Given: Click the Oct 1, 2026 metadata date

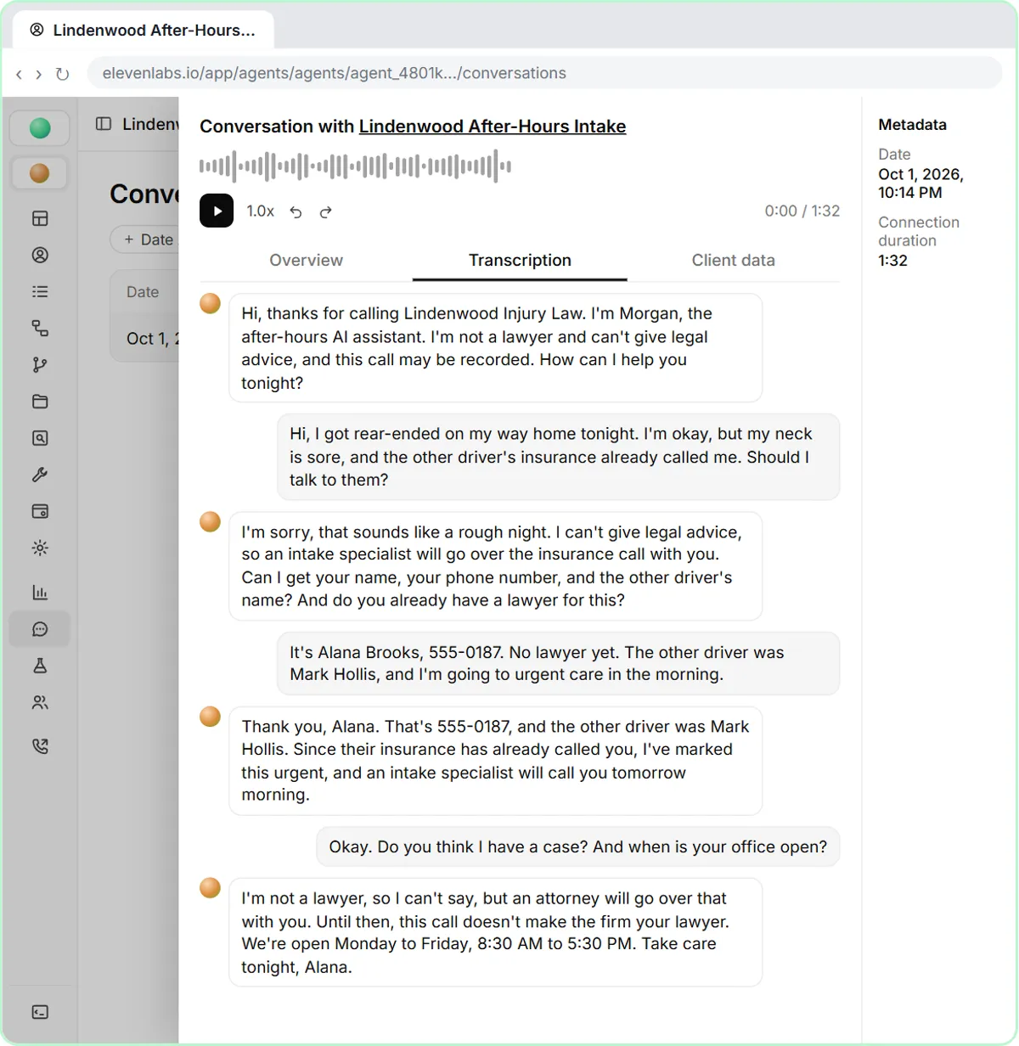Looking at the screenshot, I should [x=920, y=183].
